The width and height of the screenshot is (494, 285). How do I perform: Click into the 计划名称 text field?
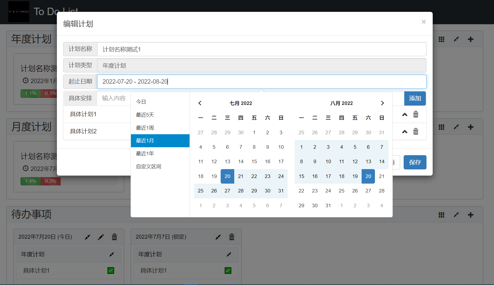tap(261, 49)
